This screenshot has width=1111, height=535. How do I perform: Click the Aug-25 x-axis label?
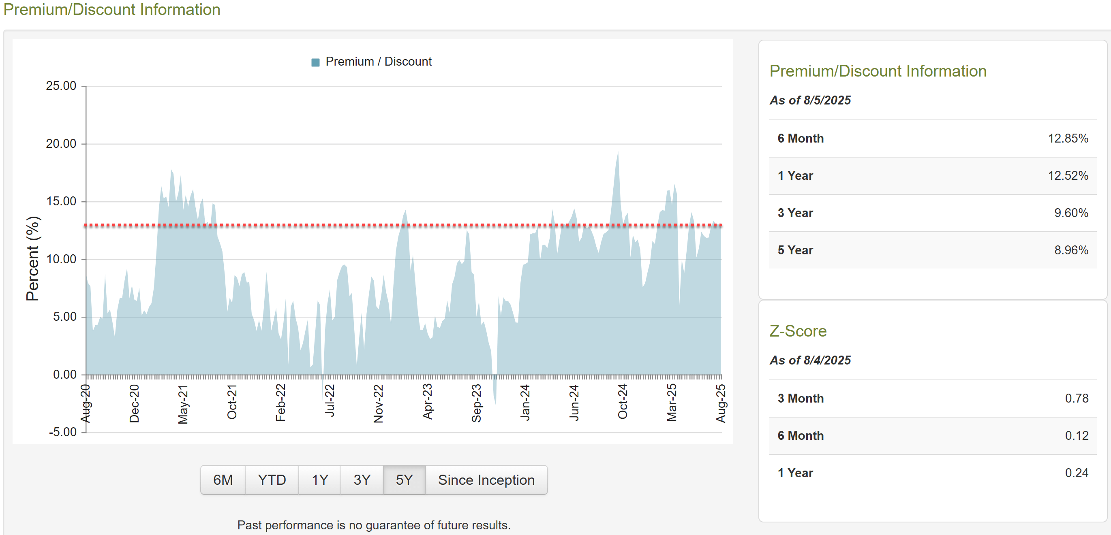click(x=721, y=403)
